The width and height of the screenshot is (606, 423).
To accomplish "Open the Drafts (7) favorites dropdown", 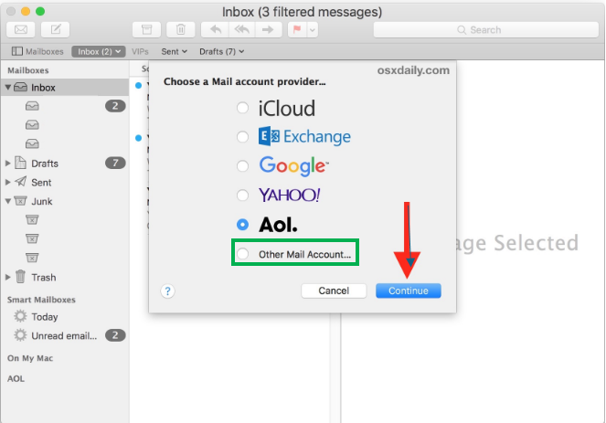I will click(x=221, y=51).
